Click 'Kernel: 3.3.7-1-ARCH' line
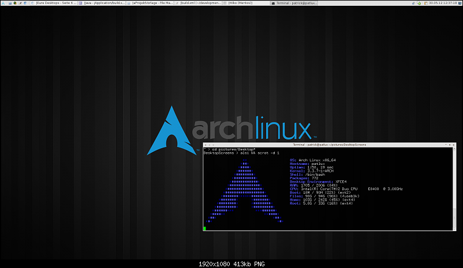 point(312,171)
